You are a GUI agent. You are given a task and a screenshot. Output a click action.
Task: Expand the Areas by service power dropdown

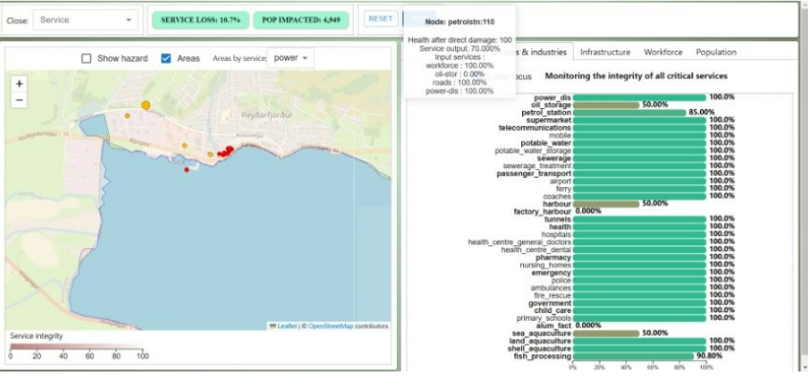[291, 58]
